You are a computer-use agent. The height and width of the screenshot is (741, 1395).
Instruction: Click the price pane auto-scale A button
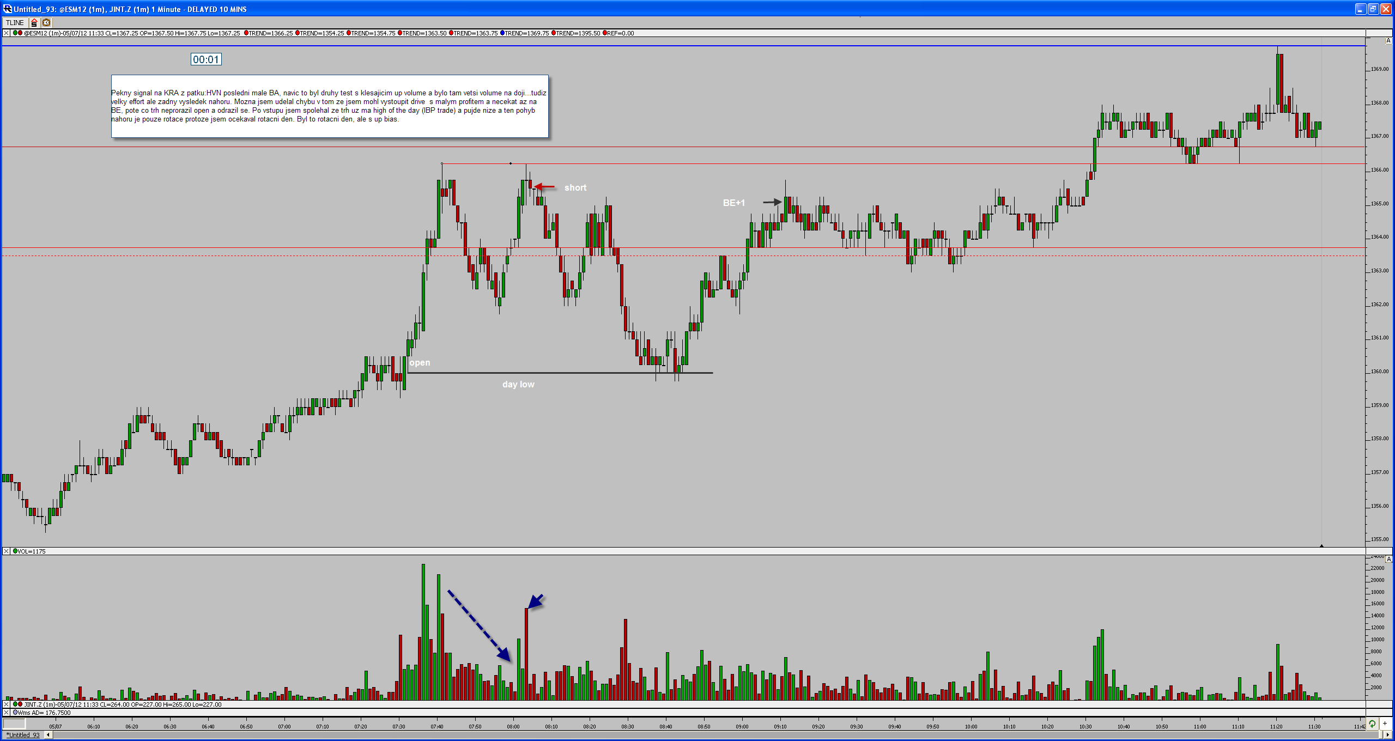(1388, 41)
